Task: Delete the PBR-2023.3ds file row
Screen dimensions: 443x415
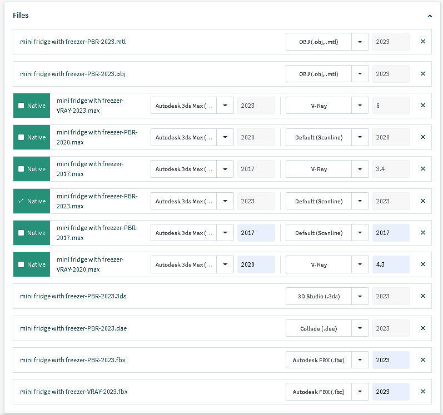Action: point(423,296)
